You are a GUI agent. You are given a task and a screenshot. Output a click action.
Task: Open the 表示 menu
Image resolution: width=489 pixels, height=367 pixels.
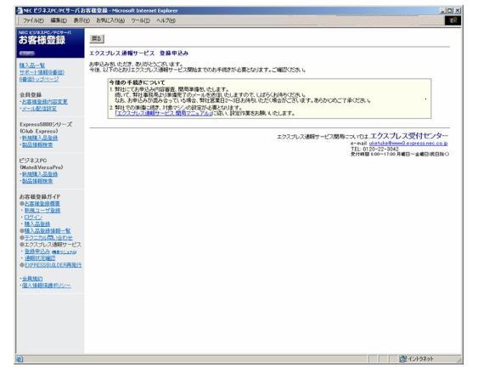(x=81, y=20)
